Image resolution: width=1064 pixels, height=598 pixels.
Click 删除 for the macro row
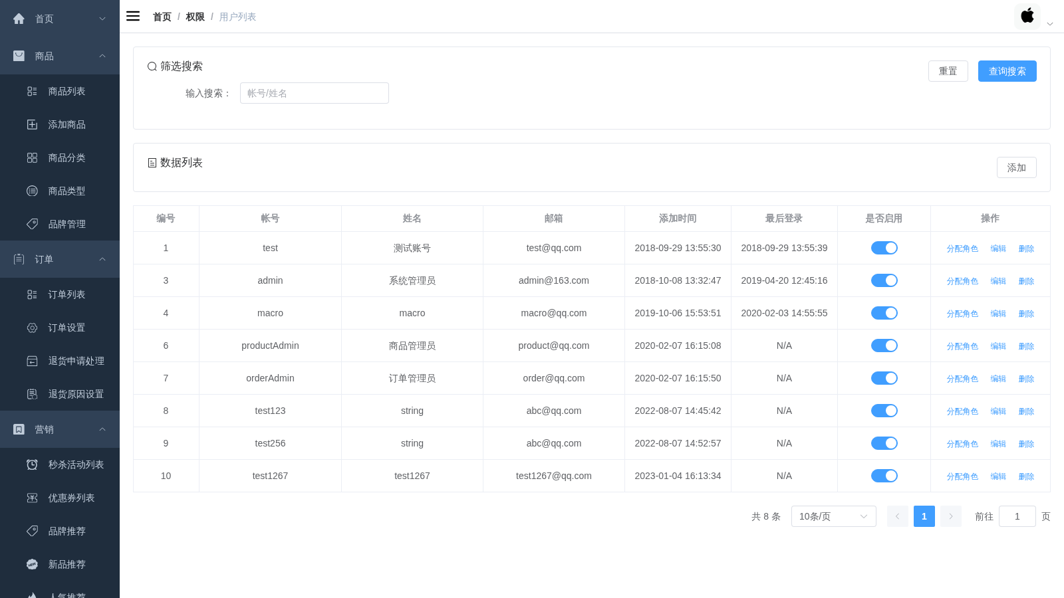tap(1026, 314)
